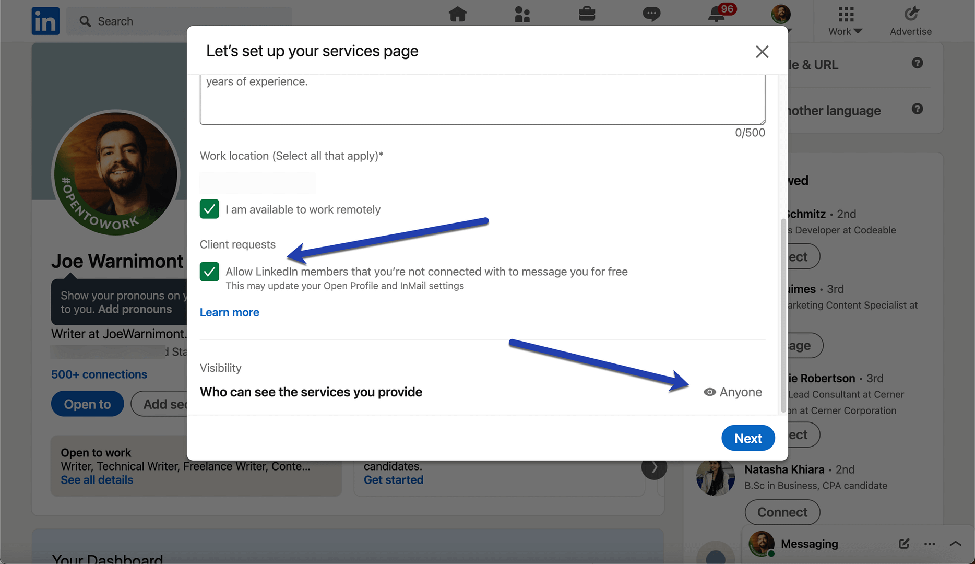
Task: Open the Work apps dropdown
Action: [845, 21]
